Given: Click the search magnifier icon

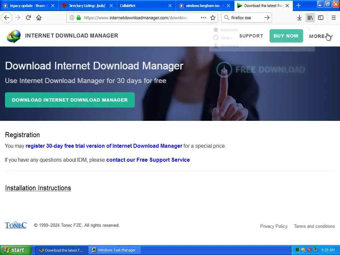Looking at the screenshot, I should click(x=226, y=18).
